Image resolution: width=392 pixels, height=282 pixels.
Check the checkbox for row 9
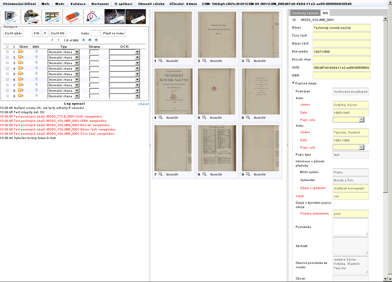pyautogui.click(x=7, y=96)
